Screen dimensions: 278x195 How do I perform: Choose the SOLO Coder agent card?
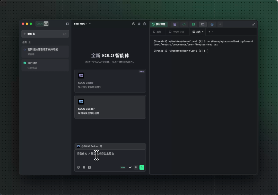[110, 81]
